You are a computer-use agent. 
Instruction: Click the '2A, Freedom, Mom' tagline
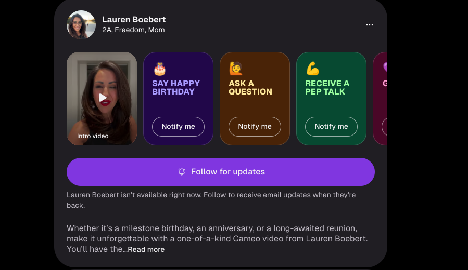(x=133, y=30)
